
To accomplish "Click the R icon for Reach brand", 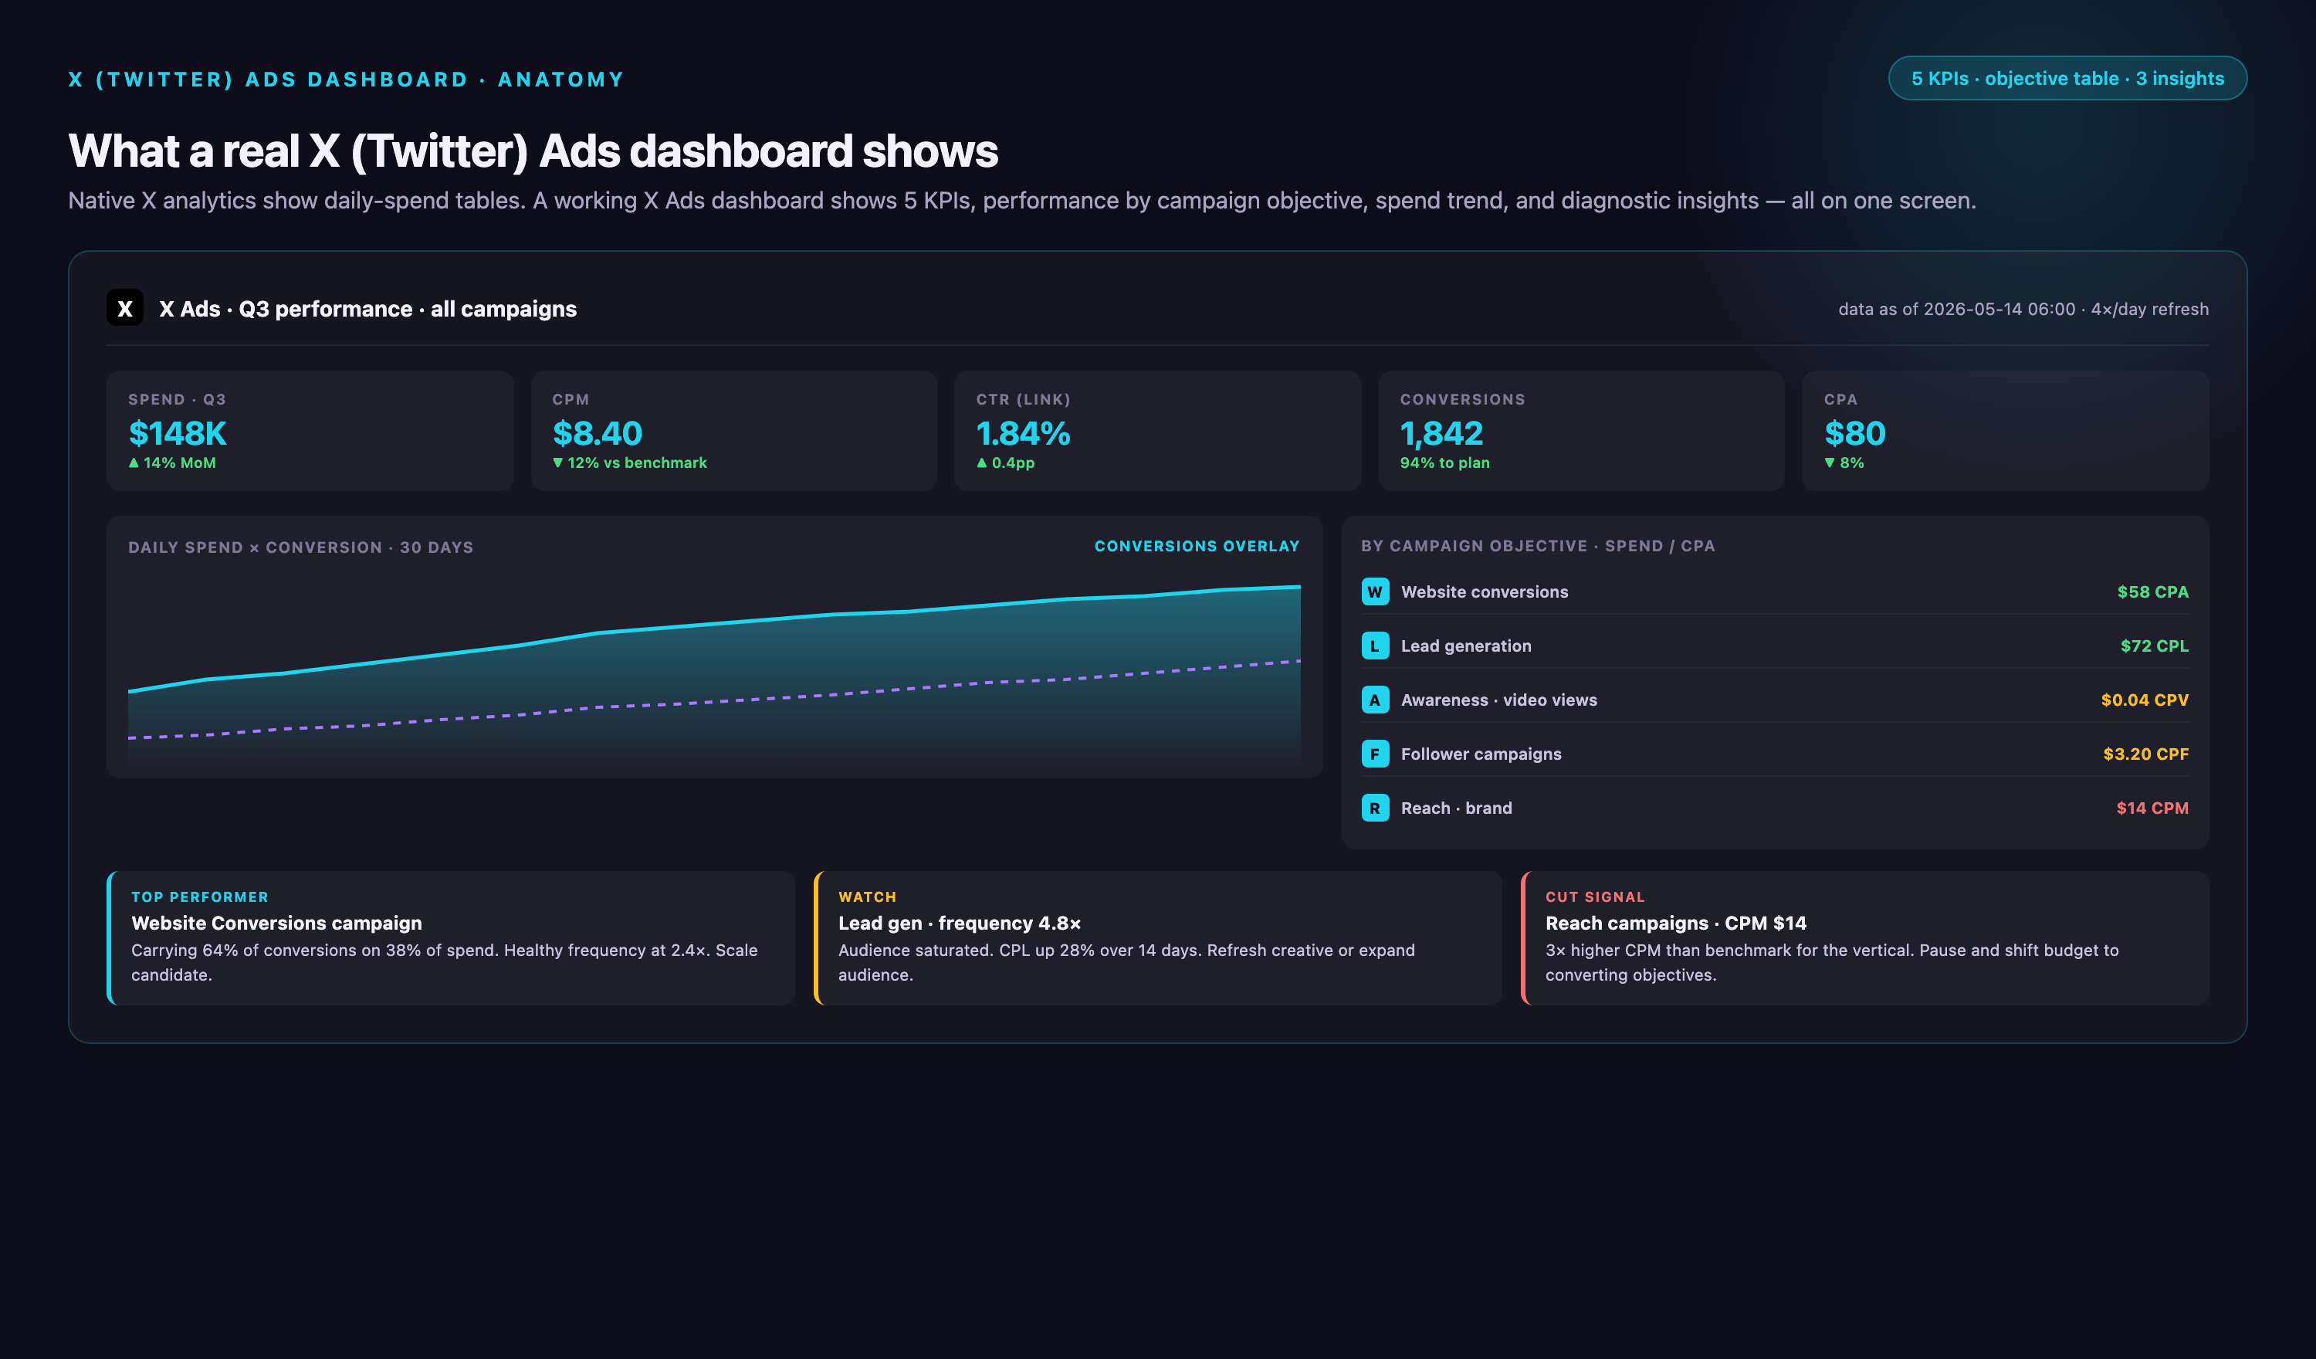I will pos(1375,808).
